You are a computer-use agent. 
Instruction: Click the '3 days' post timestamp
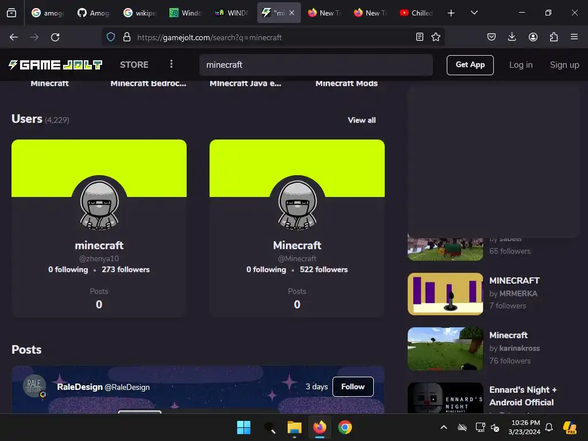(316, 386)
